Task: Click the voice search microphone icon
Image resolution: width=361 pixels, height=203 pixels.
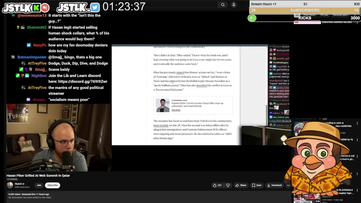Action: point(234,5)
